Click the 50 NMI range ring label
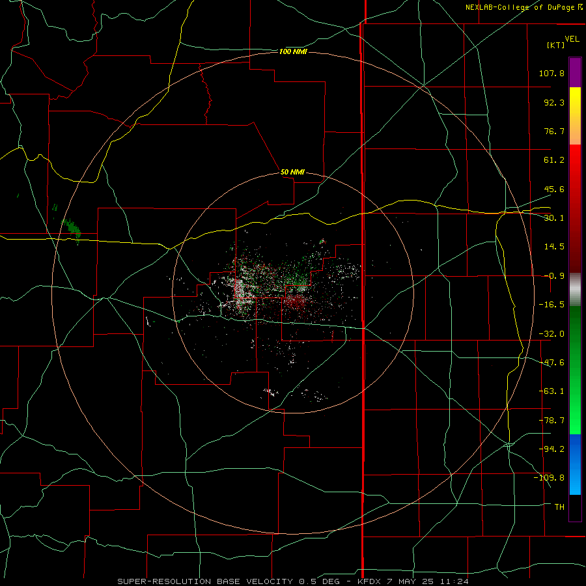Screen dimensions: 586x586 click(292, 173)
